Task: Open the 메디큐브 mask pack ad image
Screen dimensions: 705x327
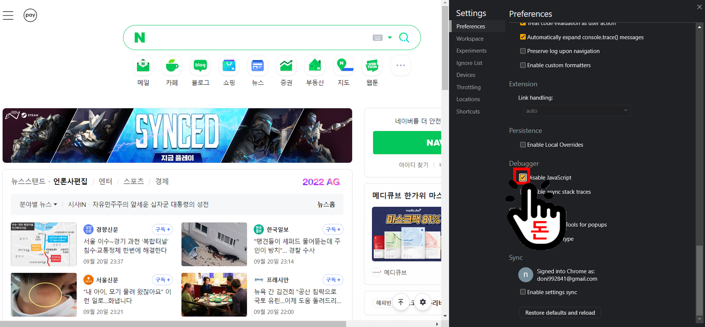Action: click(406, 234)
